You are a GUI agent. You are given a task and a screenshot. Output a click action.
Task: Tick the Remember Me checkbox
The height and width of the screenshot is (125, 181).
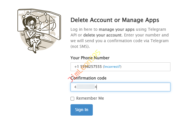click(x=73, y=99)
